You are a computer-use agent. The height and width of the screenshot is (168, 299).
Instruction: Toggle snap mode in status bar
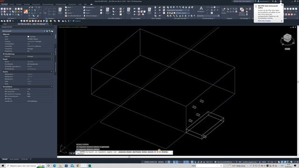(x=169, y=162)
